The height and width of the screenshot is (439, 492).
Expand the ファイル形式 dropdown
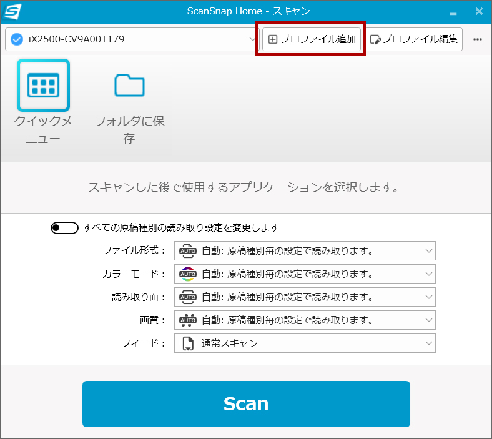pos(305,250)
